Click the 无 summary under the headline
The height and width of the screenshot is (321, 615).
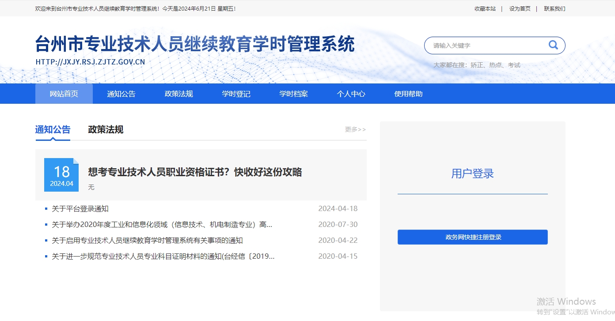tap(91, 187)
